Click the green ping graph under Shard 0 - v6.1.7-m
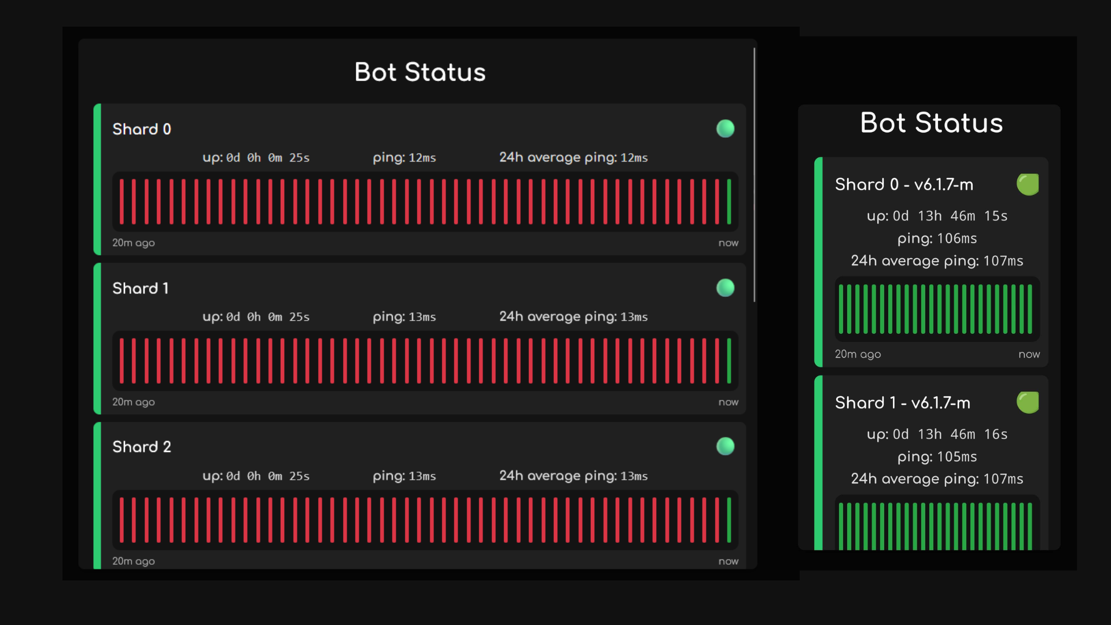This screenshot has height=625, width=1111. [937, 309]
